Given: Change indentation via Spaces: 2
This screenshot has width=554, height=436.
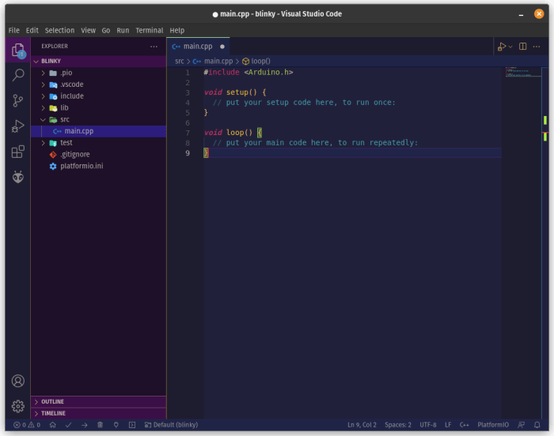Looking at the screenshot, I should [398, 425].
